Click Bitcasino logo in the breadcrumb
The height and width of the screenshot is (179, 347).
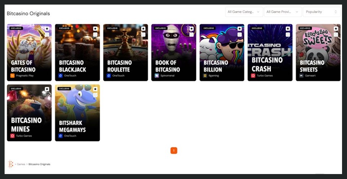click(10, 164)
